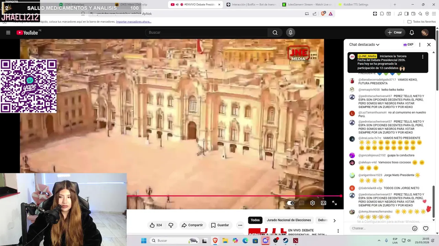Toggle subtitles in the video player
439x246 pixels.
[301, 203]
